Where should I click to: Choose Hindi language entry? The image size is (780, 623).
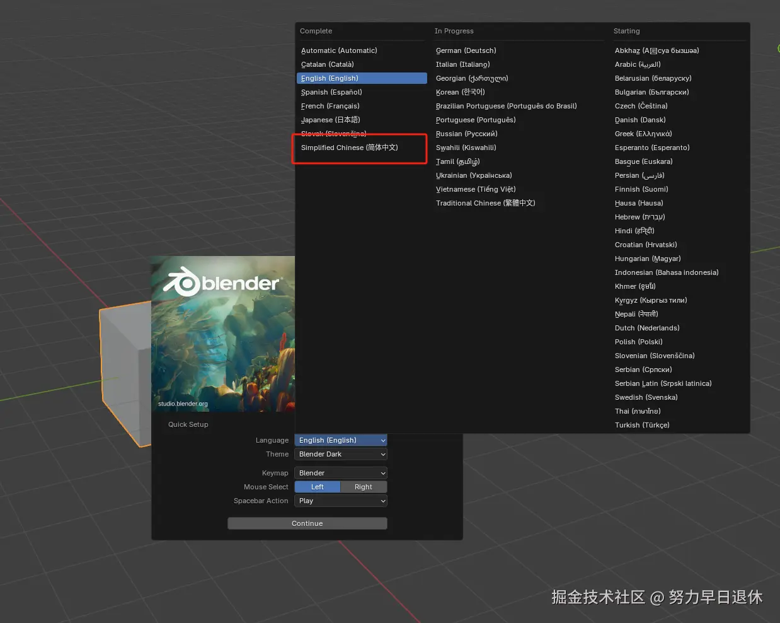tap(679, 231)
